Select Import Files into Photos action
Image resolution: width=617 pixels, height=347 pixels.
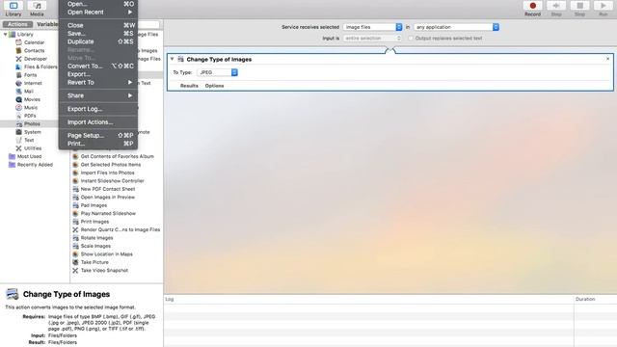click(x=107, y=173)
